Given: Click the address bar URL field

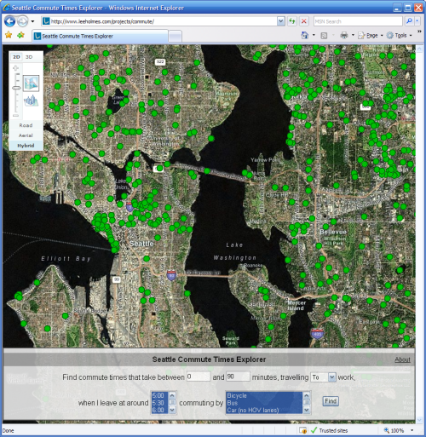Looking at the screenshot, I should click(x=159, y=21).
